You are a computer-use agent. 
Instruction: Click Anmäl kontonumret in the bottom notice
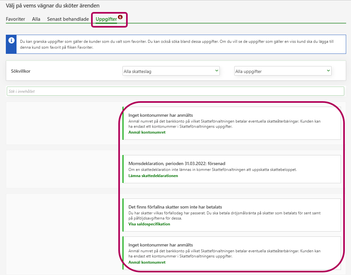pos(147,262)
